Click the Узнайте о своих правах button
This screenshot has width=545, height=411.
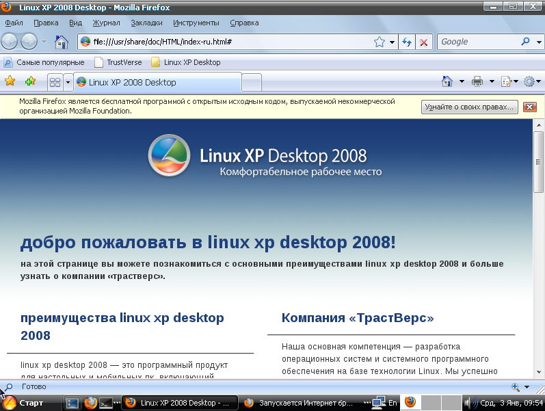click(x=469, y=107)
